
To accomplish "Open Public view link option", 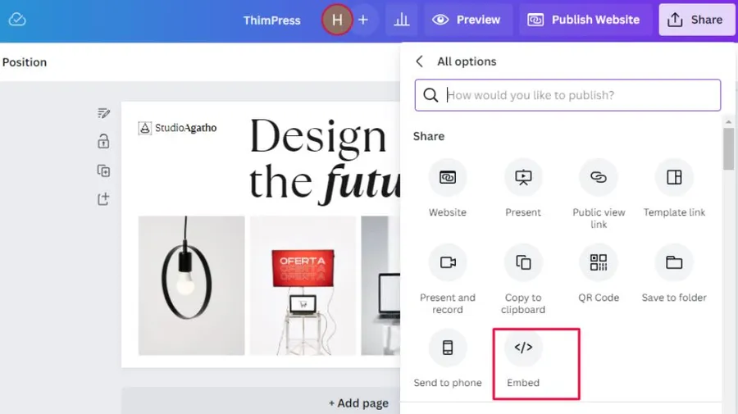I will [599, 178].
